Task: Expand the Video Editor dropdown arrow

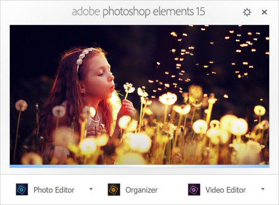Action: coord(262,189)
